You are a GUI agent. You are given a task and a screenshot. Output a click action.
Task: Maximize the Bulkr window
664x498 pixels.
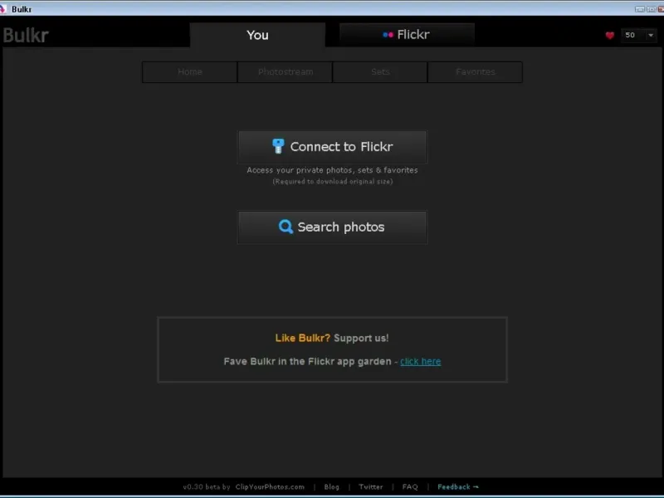click(x=652, y=9)
